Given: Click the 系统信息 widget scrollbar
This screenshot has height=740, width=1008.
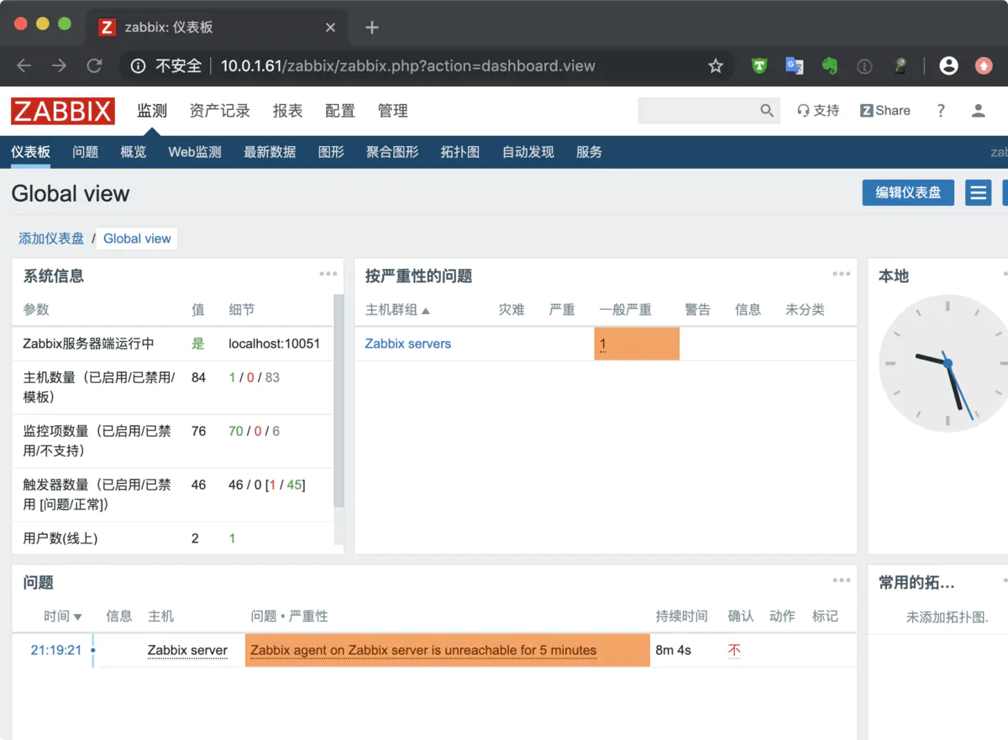Looking at the screenshot, I should (339, 401).
